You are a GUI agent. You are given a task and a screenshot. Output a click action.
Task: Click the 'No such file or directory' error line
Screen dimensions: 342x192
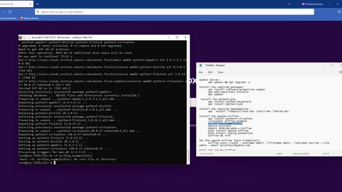pos(67,159)
